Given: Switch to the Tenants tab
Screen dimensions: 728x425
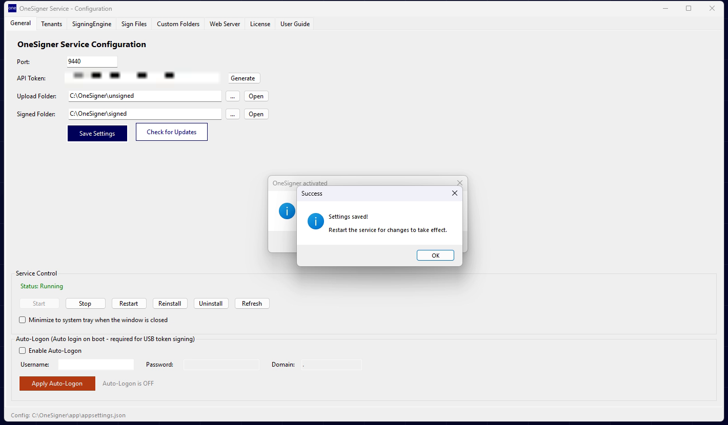Looking at the screenshot, I should pos(52,24).
